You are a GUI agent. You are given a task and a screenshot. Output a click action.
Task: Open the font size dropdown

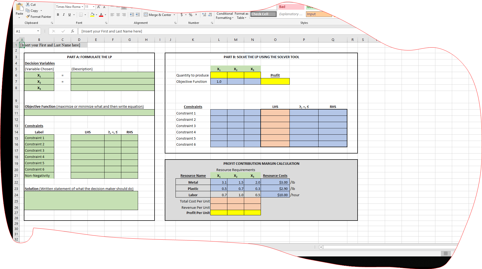click(94, 7)
